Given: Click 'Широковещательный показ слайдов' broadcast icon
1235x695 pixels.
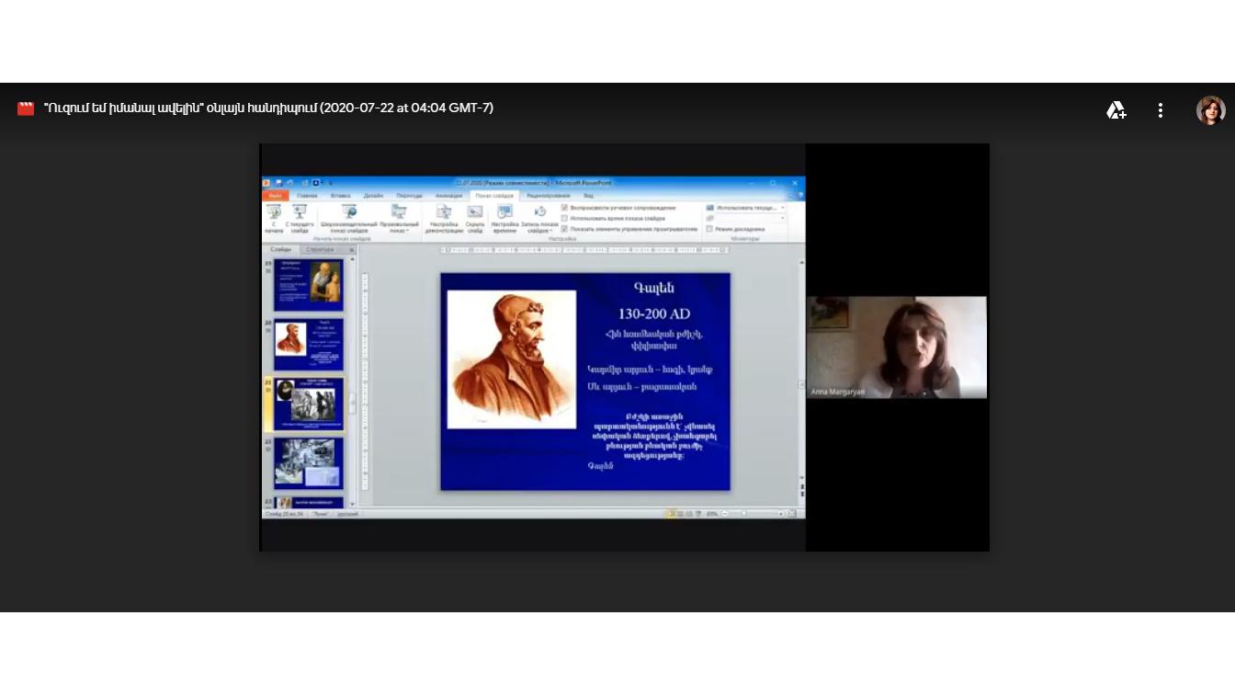Looking at the screenshot, I should coord(349,212).
